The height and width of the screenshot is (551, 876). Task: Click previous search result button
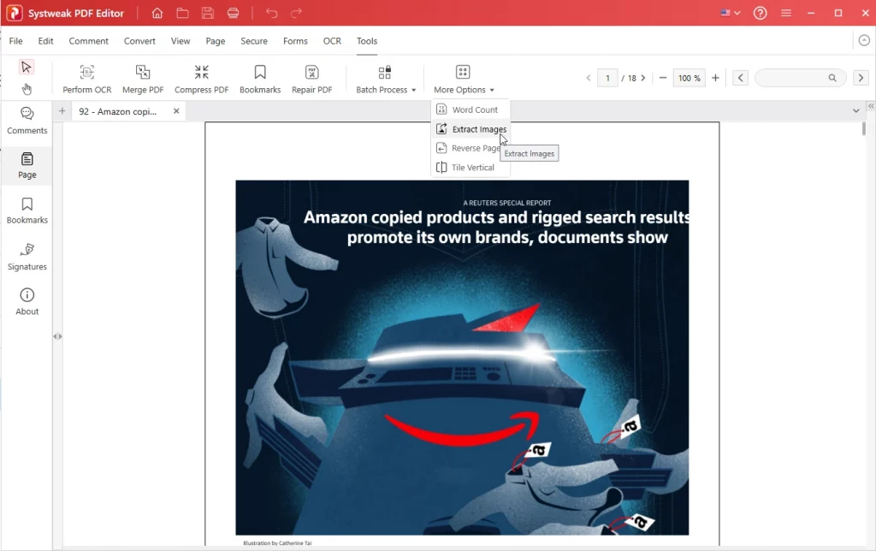740,78
